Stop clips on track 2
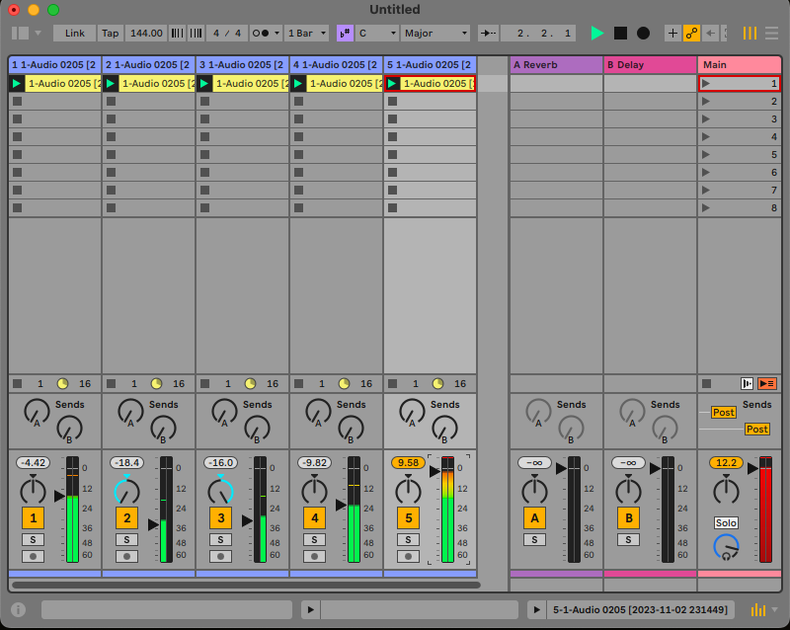Viewport: 790px width, 630px height. pos(112,383)
